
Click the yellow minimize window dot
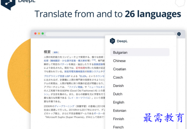pos(39,34)
